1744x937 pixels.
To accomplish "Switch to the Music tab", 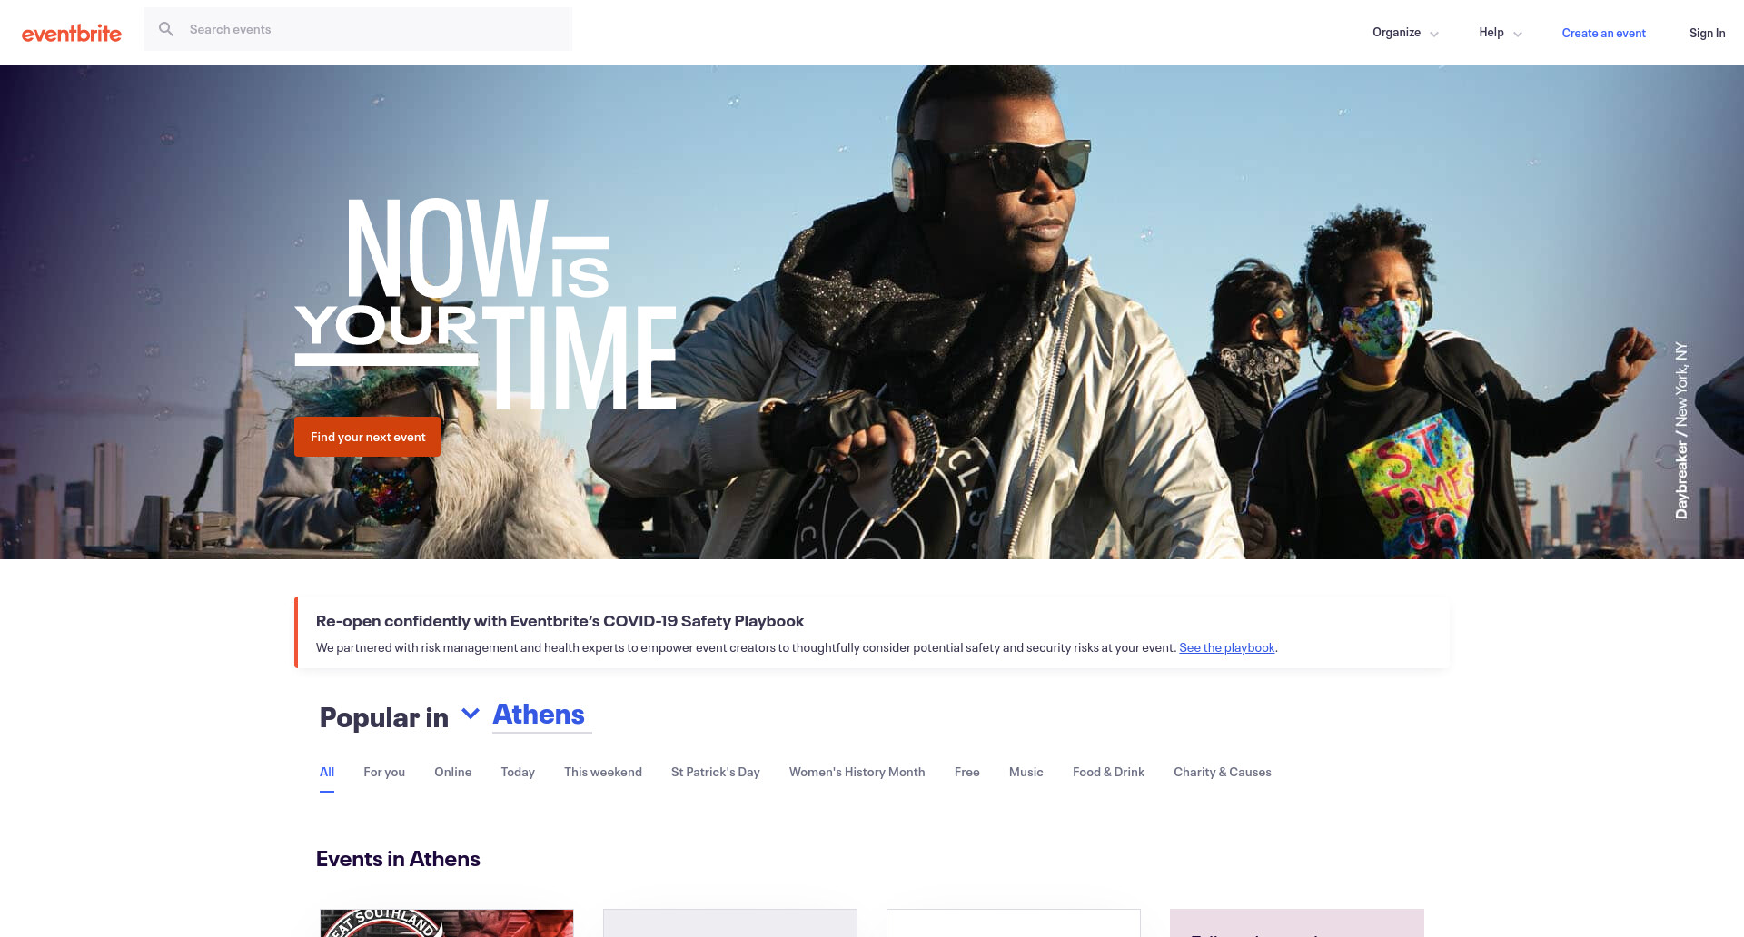I will tap(1026, 772).
